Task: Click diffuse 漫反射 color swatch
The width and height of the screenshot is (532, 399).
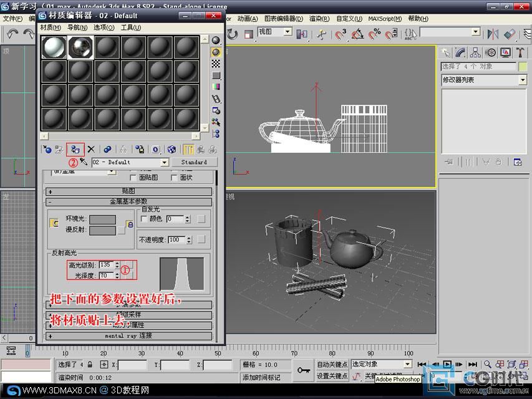Action: tap(102, 231)
